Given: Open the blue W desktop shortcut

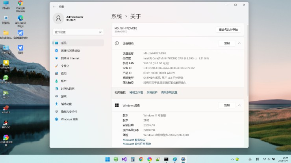Looking at the screenshot, I should tap(20, 35).
